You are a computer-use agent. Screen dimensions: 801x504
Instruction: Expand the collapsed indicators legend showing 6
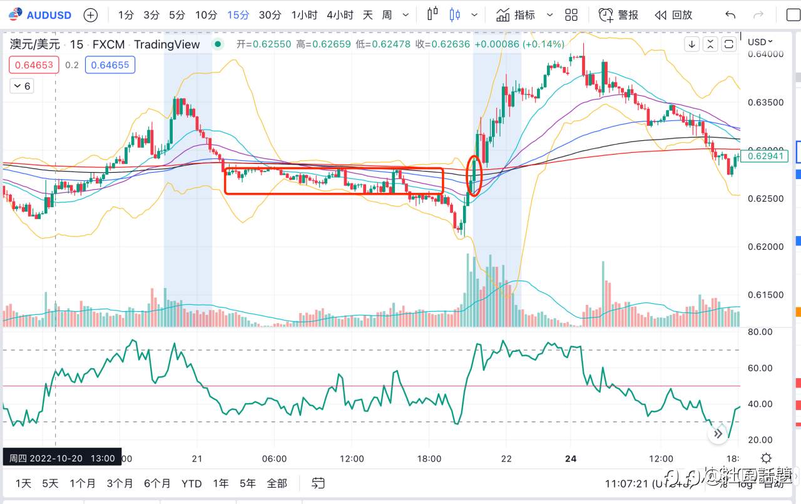click(22, 86)
